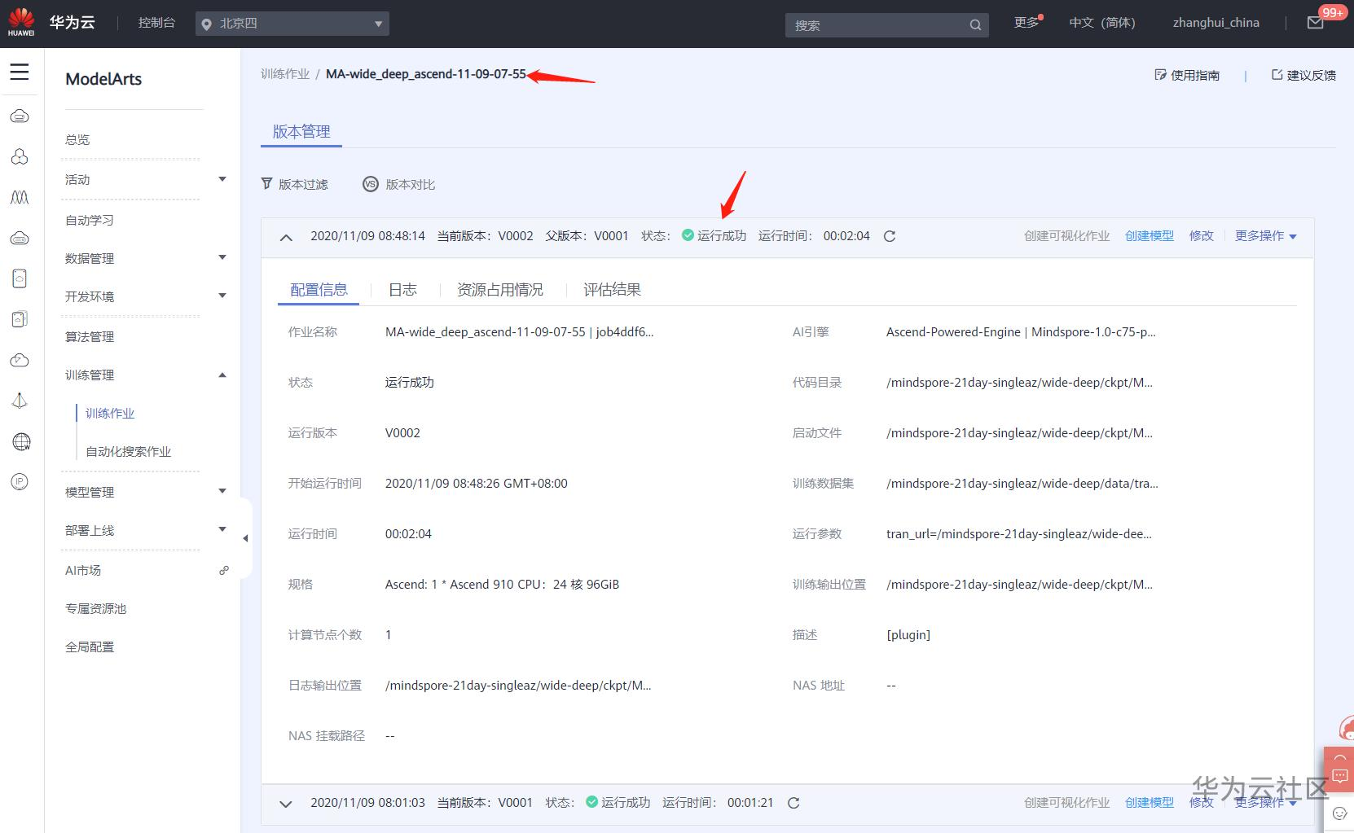Expand the 开发环境 sidebar section
The height and width of the screenshot is (833, 1354).
(x=222, y=296)
